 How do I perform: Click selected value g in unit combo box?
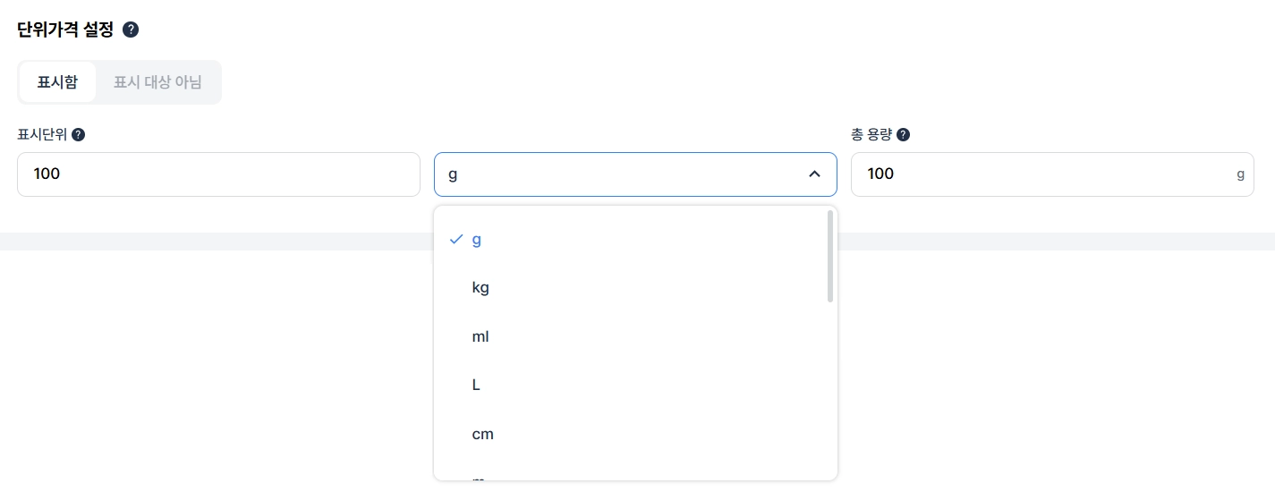click(453, 174)
